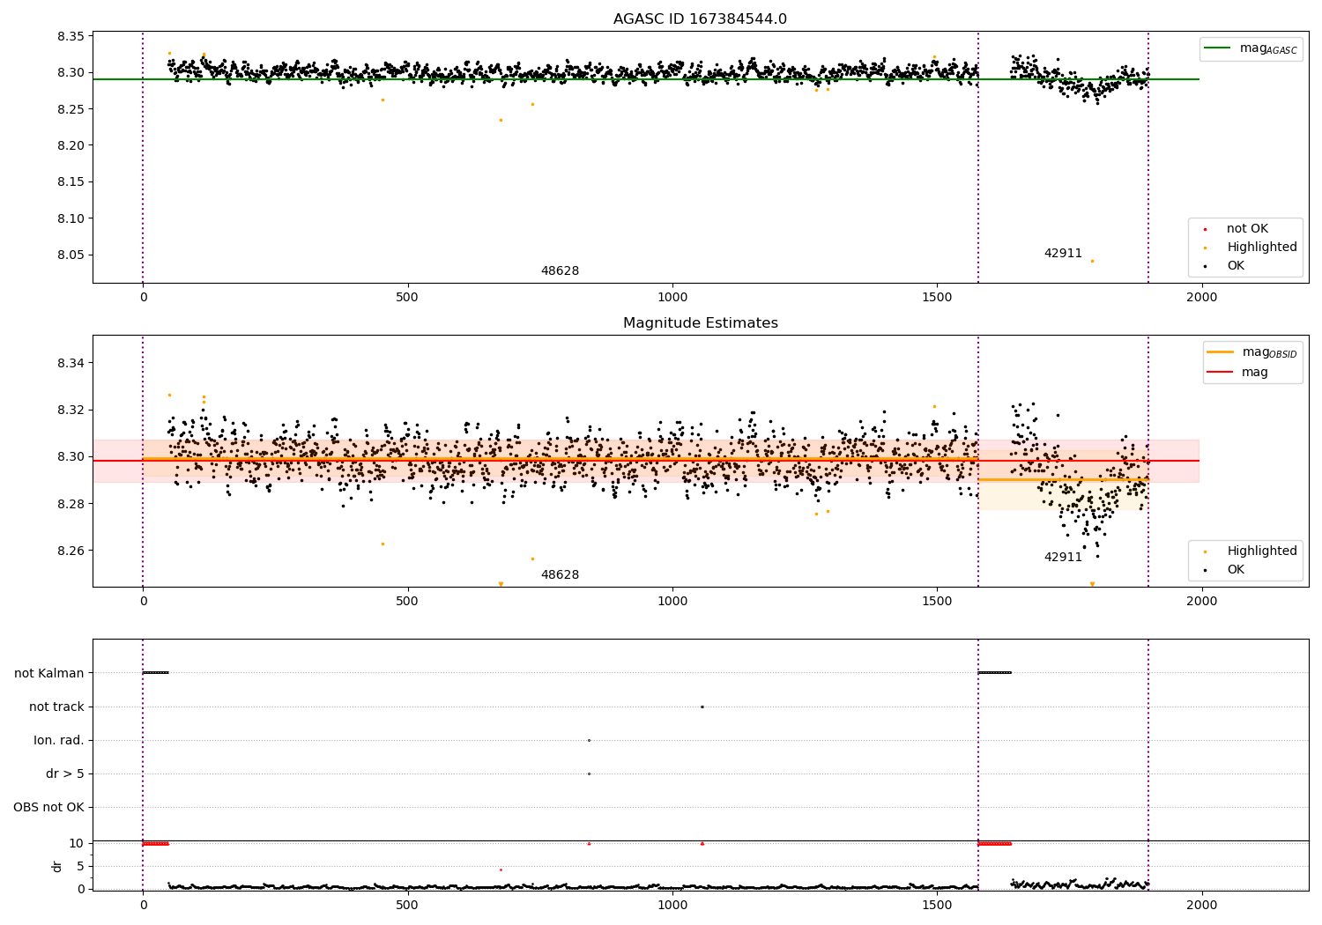Click the title "AGASC ID 167384544.0"
Viewport: 1322px width, 925px height.
point(700,19)
